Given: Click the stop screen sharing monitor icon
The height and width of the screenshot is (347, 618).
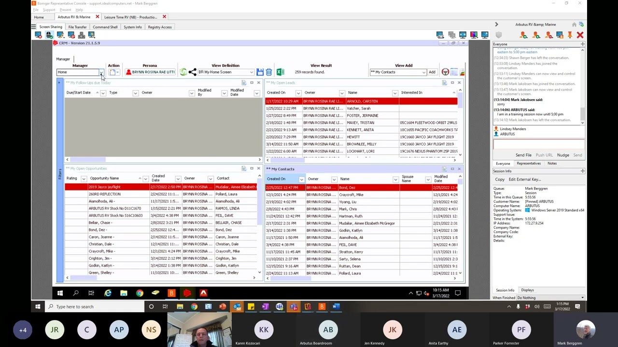Looking at the screenshot, I should [x=38, y=35].
